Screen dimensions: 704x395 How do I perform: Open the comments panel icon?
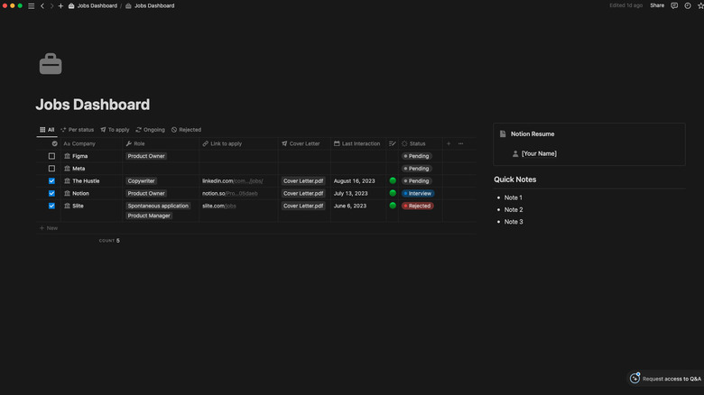pyautogui.click(x=673, y=5)
